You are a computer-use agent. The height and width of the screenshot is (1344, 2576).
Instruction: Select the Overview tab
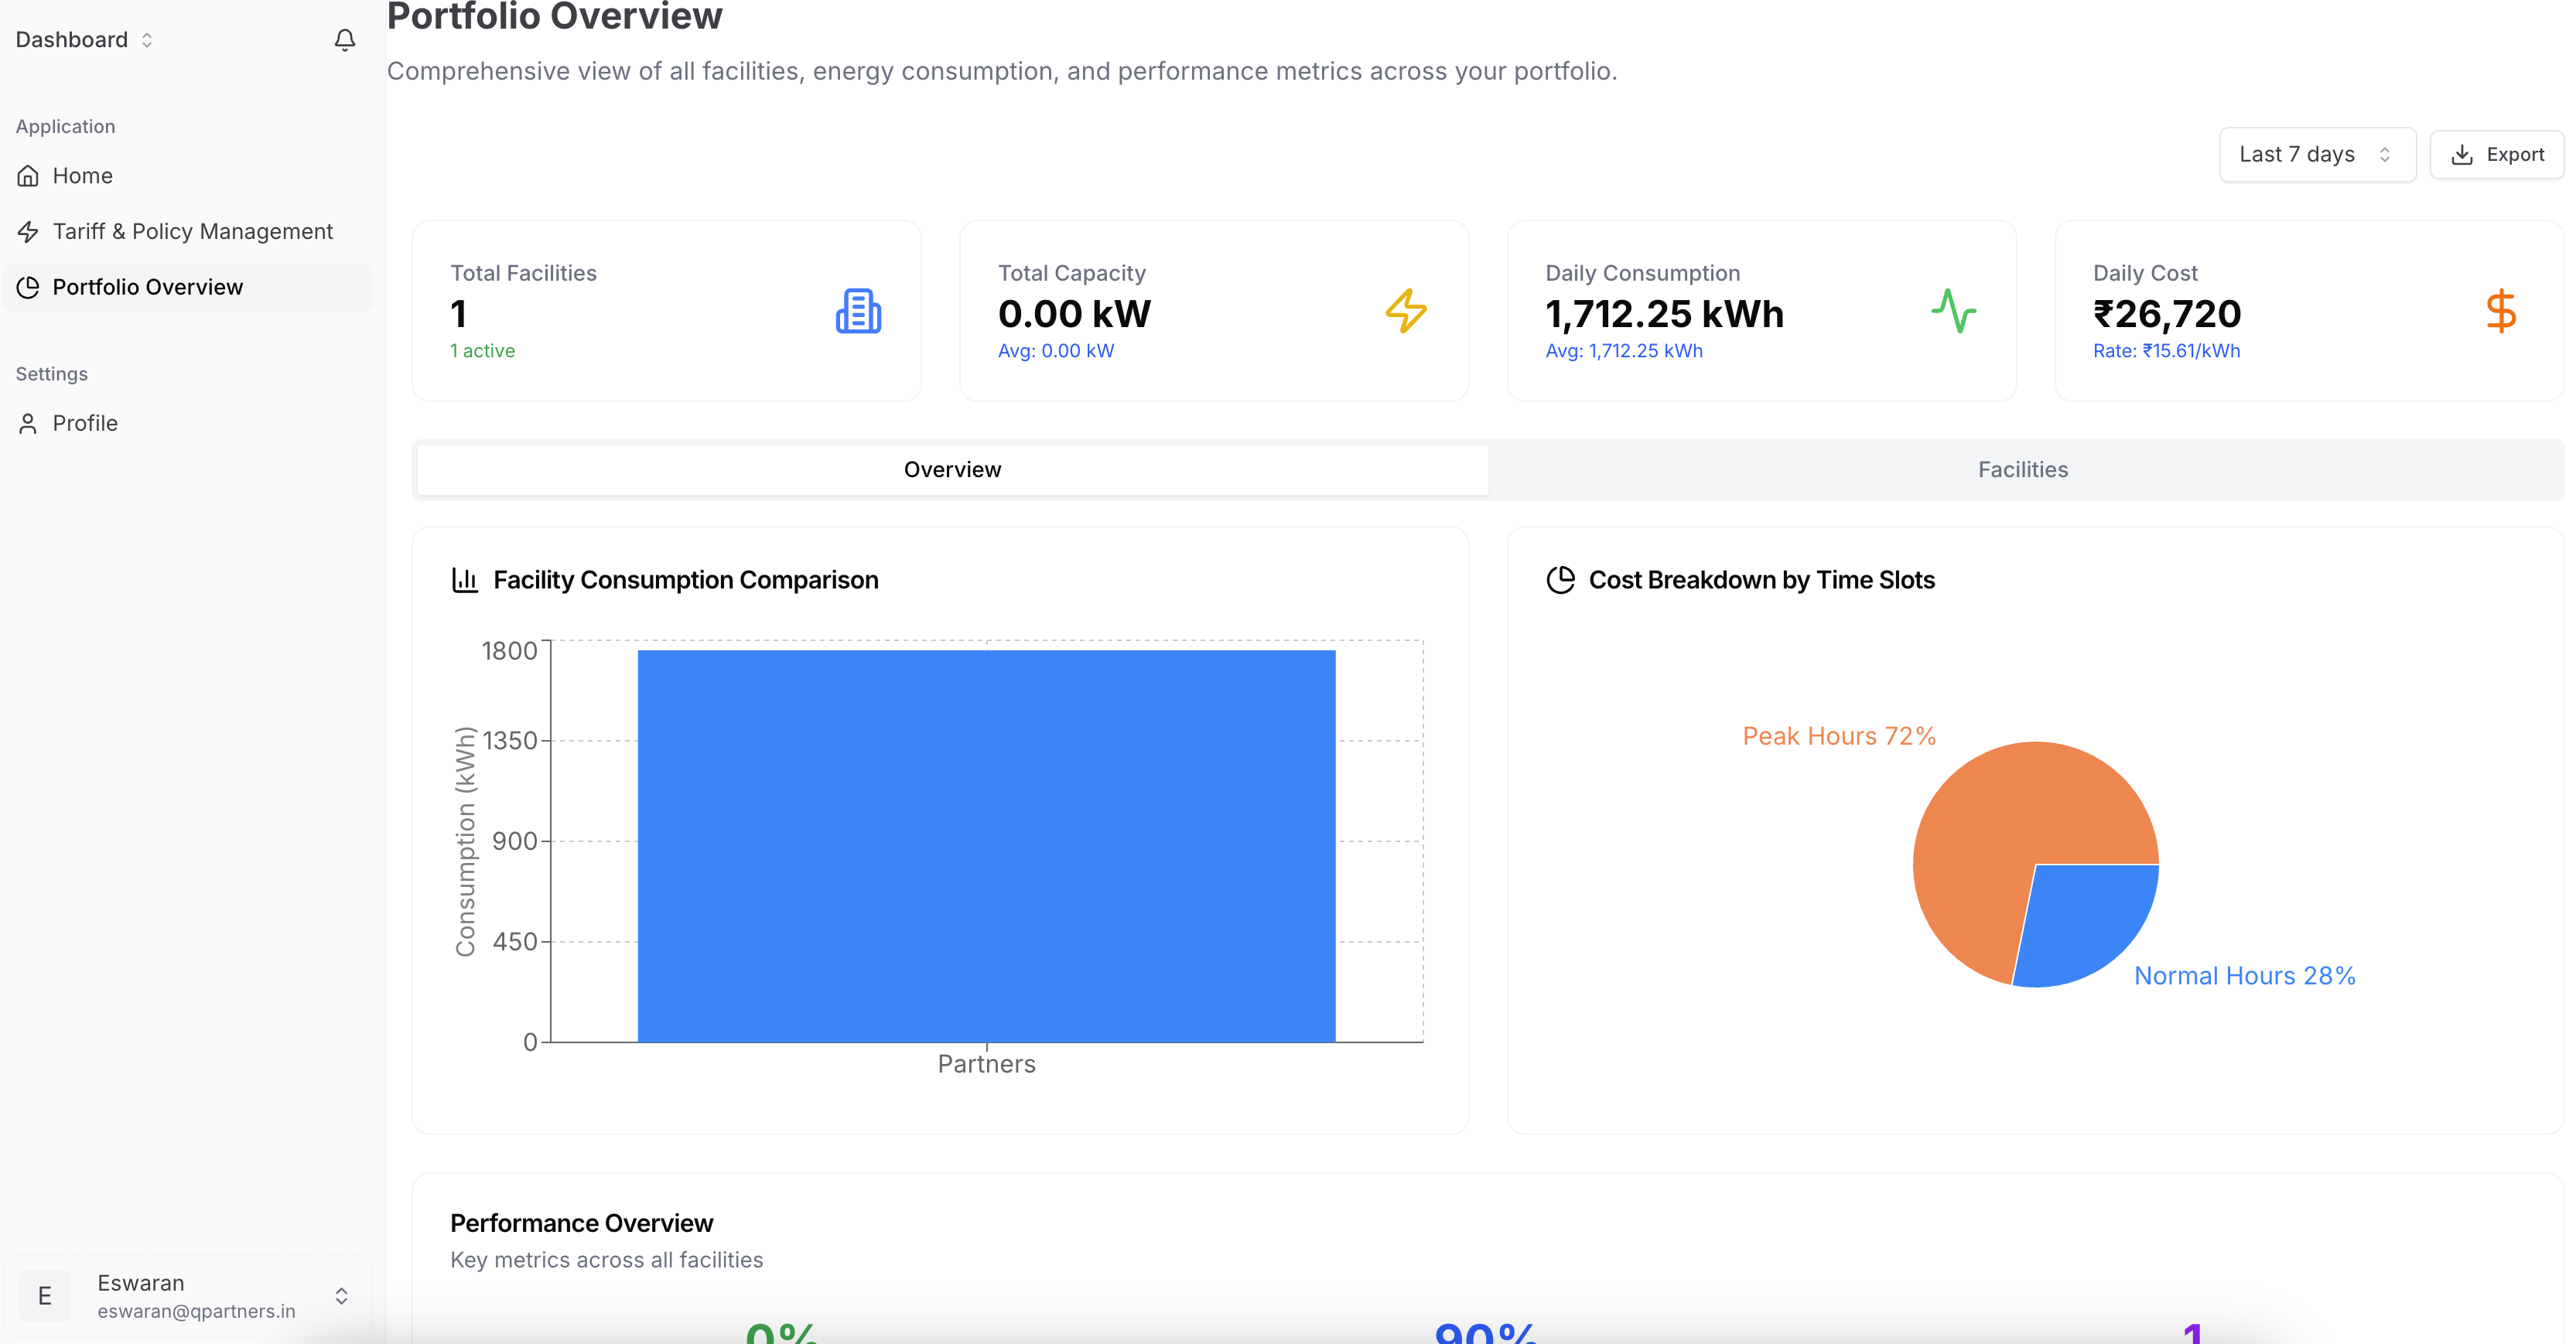coord(952,470)
